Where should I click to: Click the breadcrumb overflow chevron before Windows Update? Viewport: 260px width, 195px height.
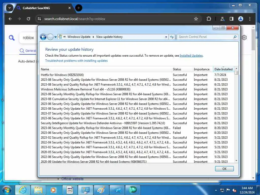tap(64, 37)
